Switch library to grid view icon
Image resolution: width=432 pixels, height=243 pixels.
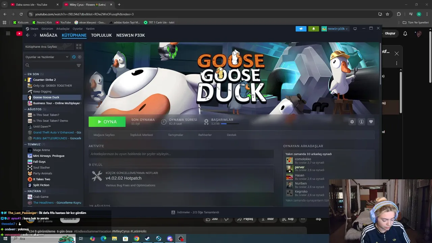click(79, 47)
